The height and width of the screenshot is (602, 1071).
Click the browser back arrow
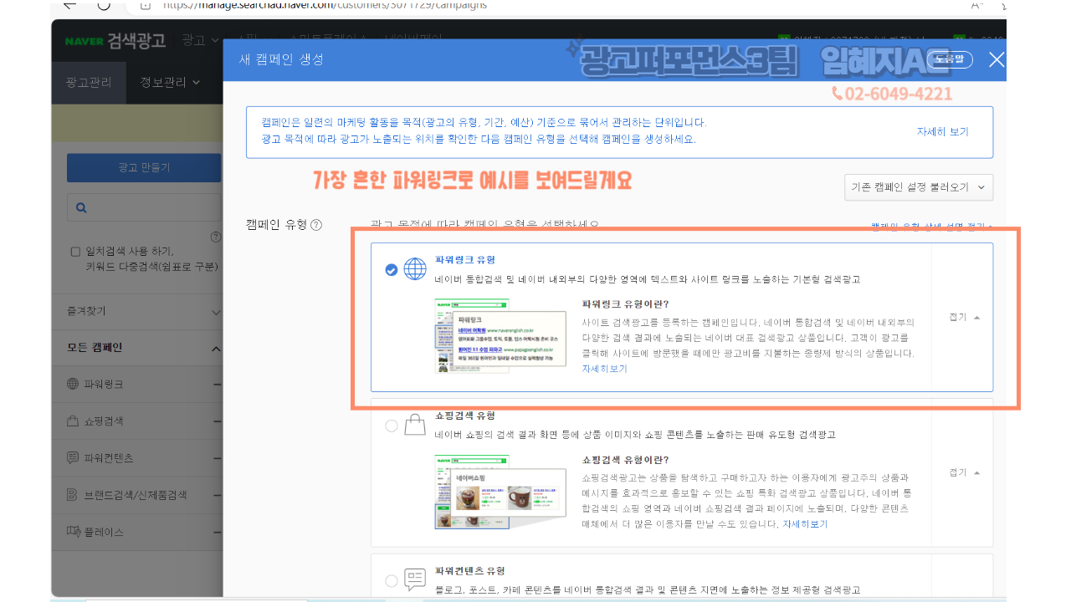coord(69,5)
